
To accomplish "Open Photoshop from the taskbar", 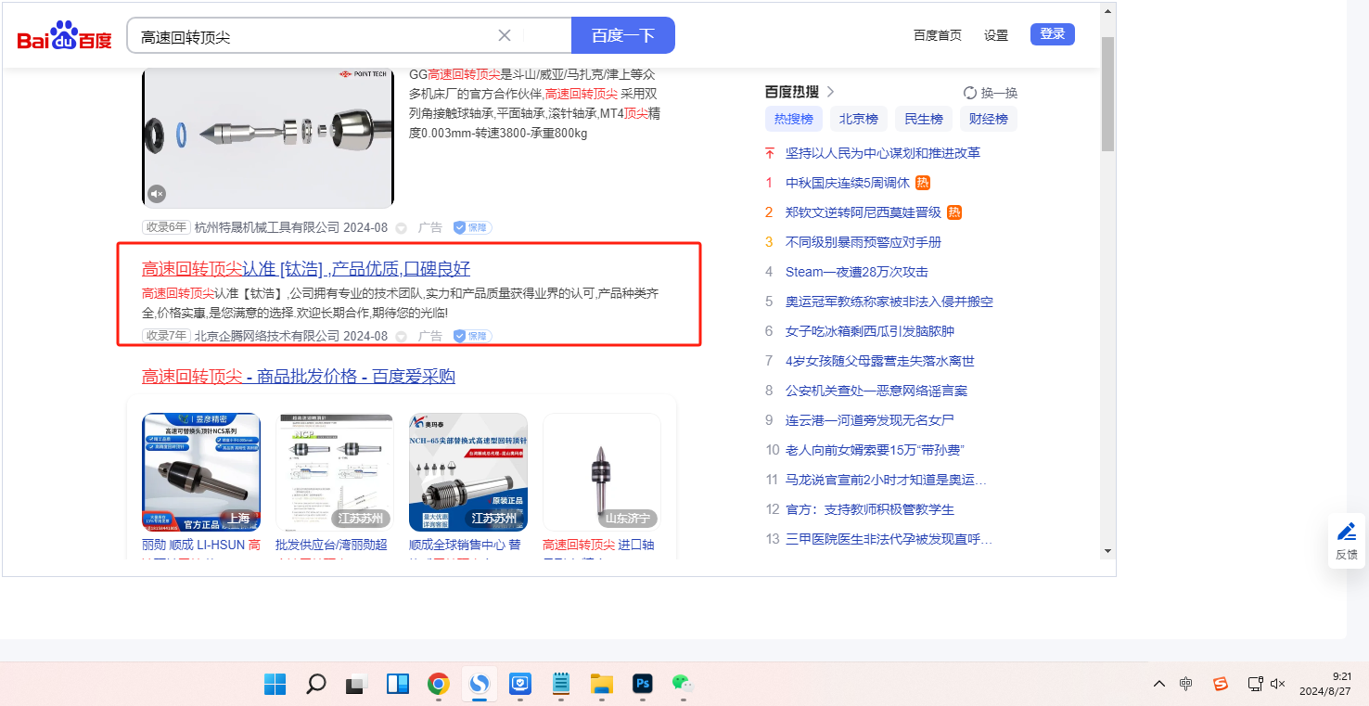I will [642, 685].
